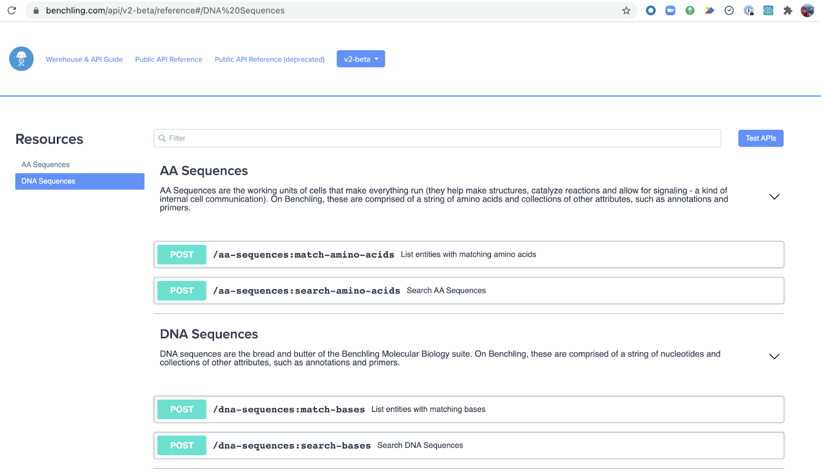Open the v2-beta version dropdown
Image resolution: width=821 pixels, height=476 pixels.
click(x=361, y=59)
